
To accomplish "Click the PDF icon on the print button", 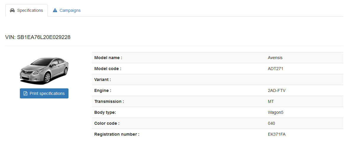I will pos(25,93).
